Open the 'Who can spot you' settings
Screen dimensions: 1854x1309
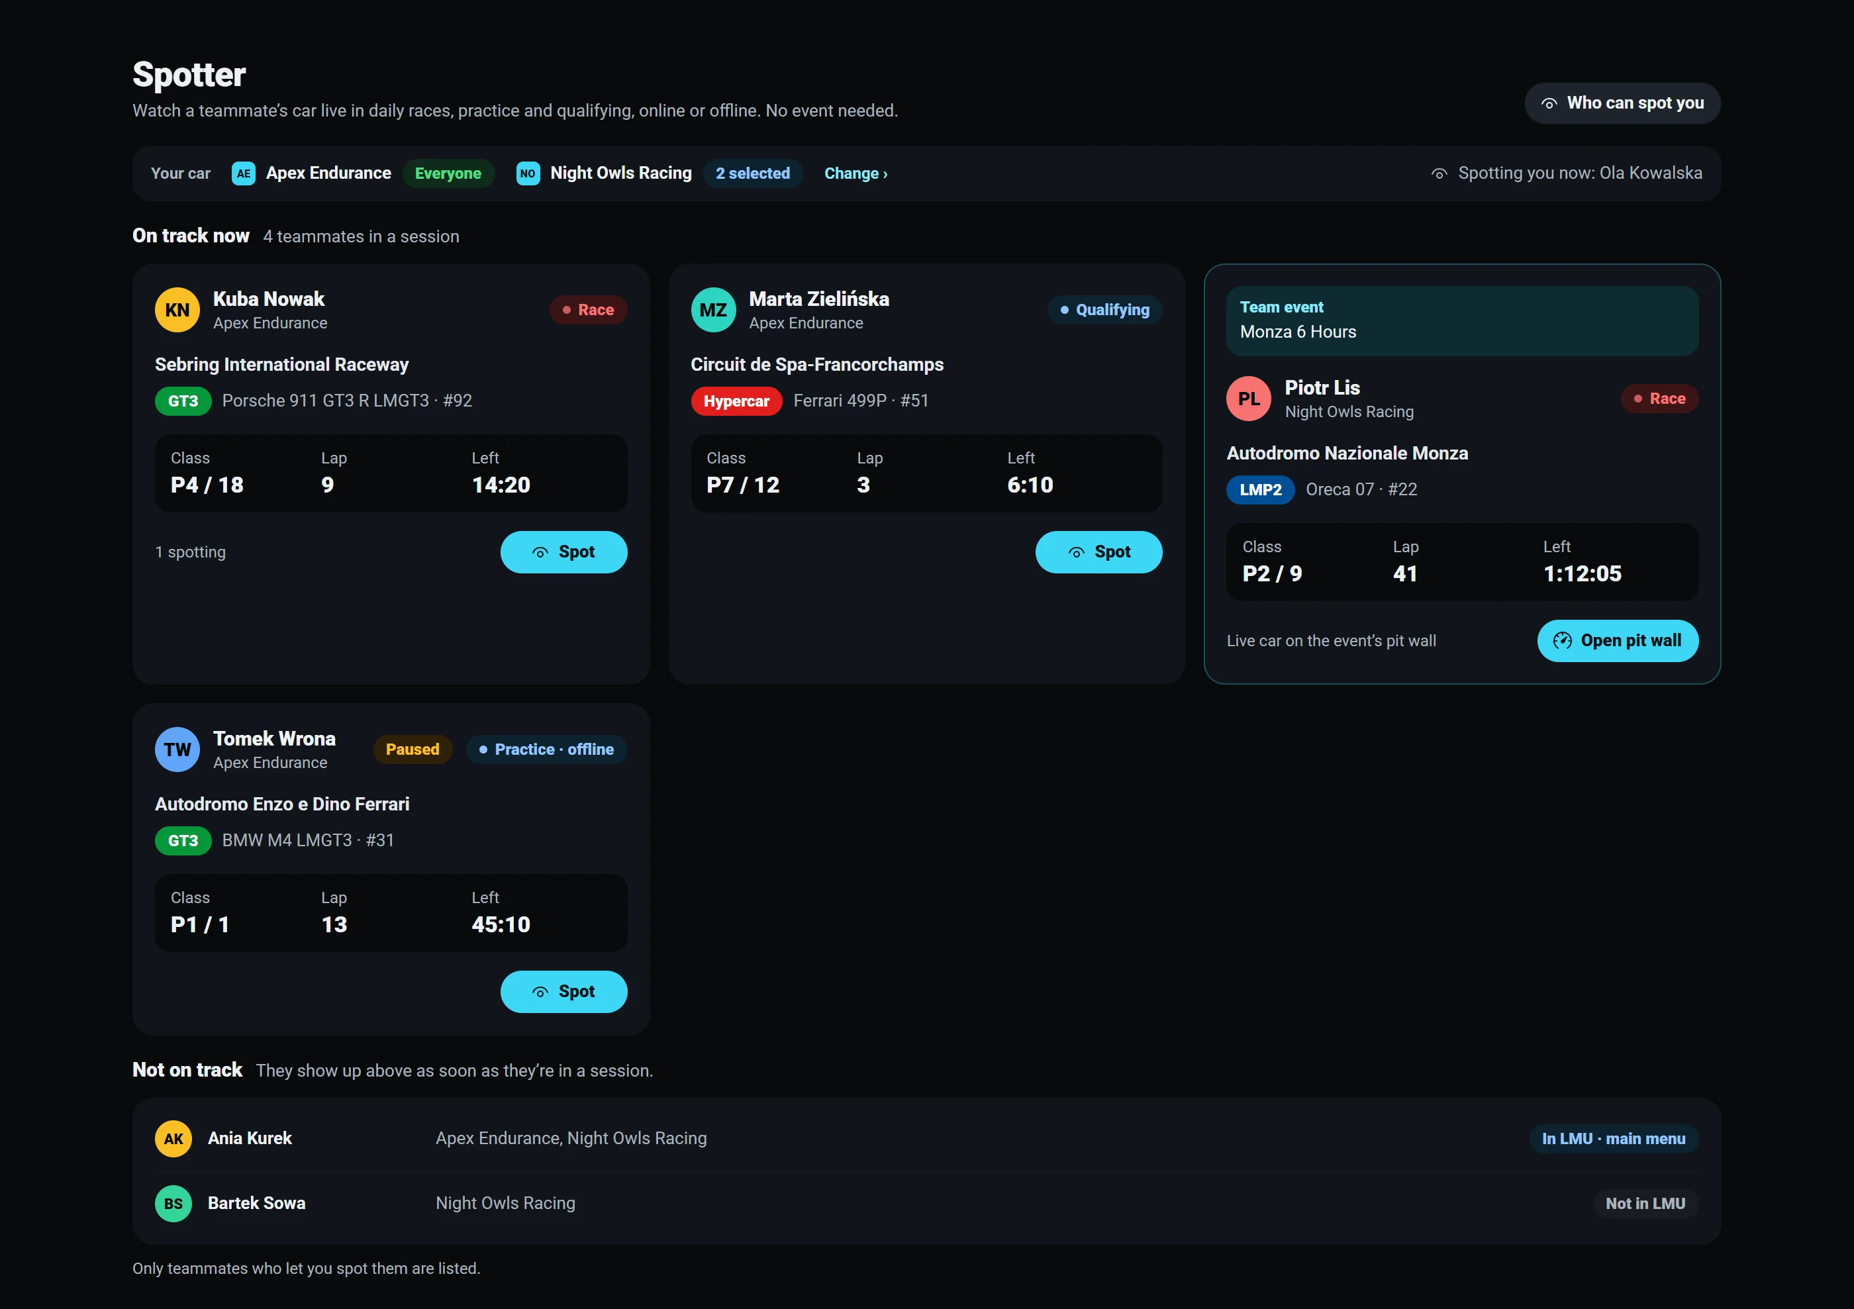[1622, 103]
